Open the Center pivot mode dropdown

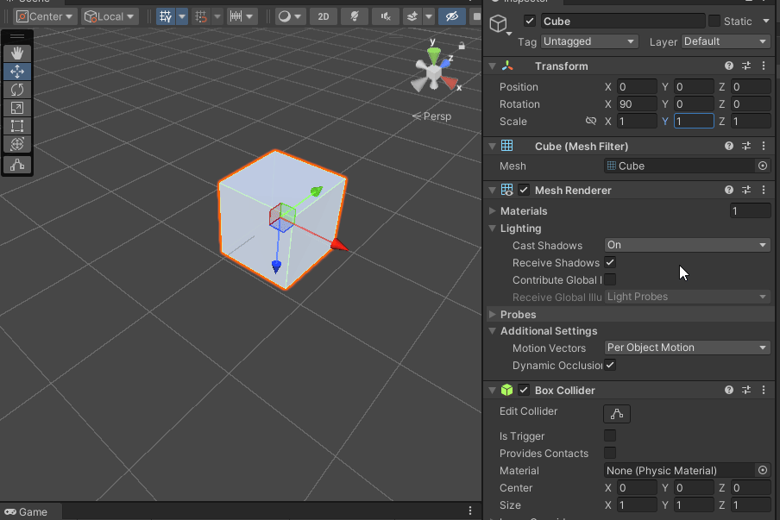[45, 16]
